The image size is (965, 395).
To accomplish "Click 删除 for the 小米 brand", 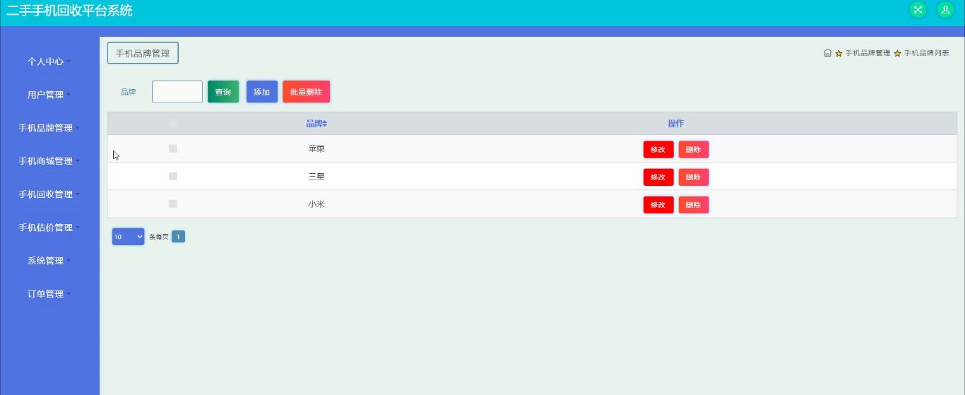I will click(694, 204).
